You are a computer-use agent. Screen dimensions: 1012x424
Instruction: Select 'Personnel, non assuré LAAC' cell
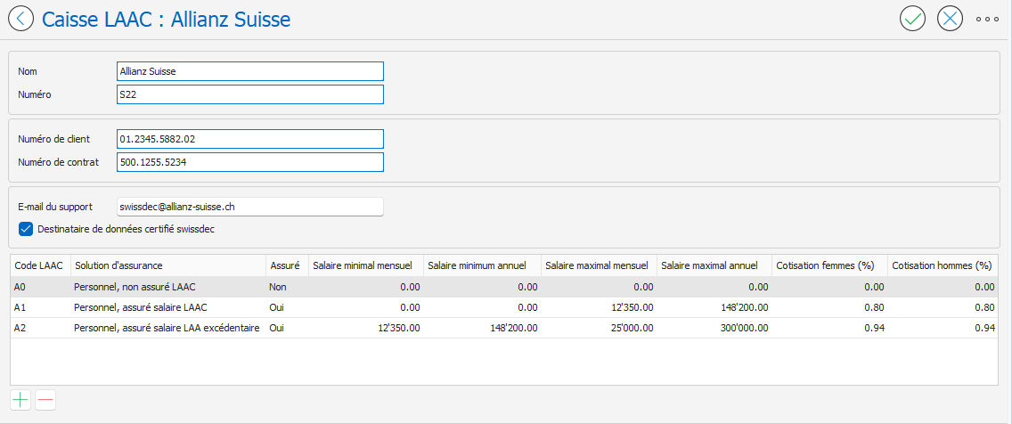(x=167, y=287)
